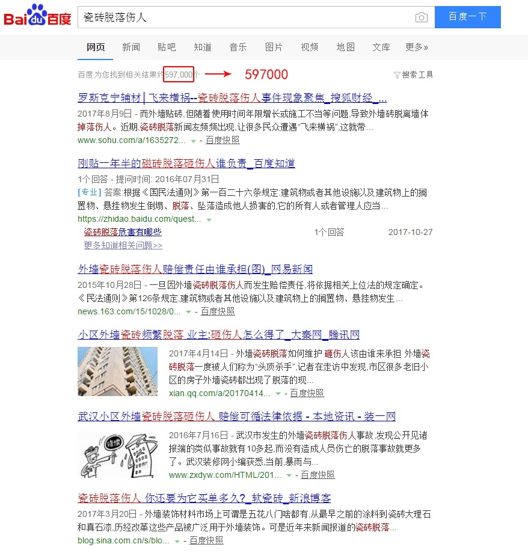Select the 网页 tab
The height and width of the screenshot is (556, 528).
point(96,47)
